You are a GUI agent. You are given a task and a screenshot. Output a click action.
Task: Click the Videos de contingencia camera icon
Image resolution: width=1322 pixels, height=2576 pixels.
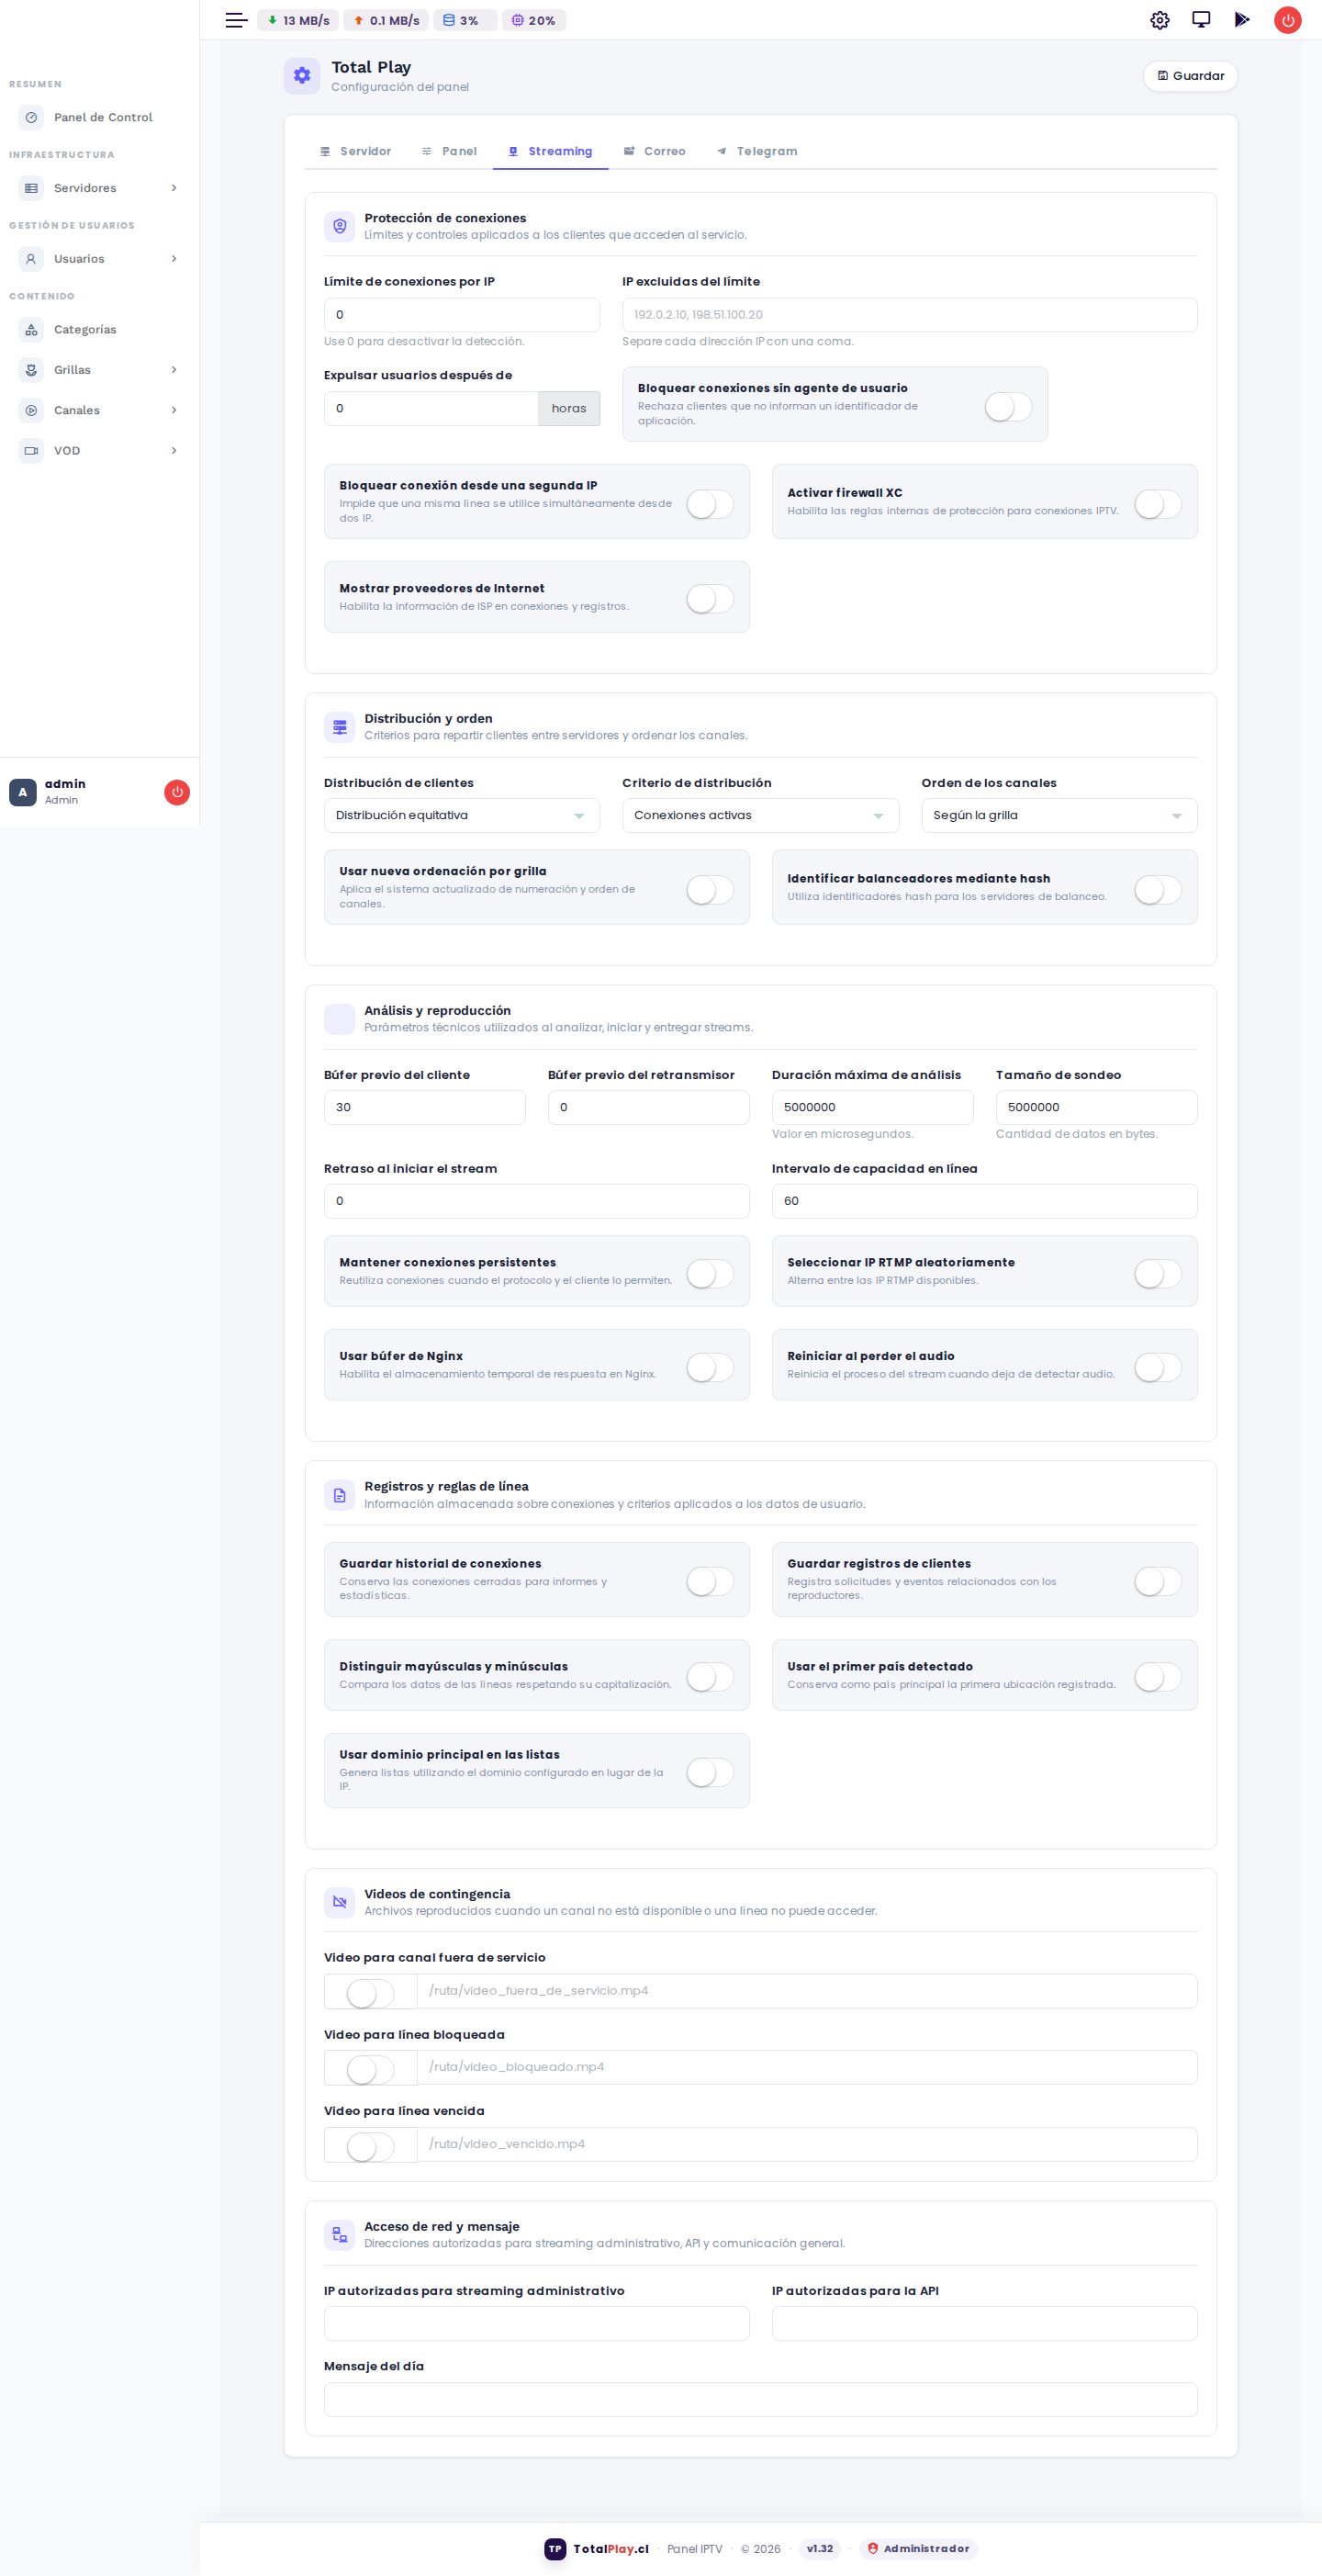[x=340, y=1902]
